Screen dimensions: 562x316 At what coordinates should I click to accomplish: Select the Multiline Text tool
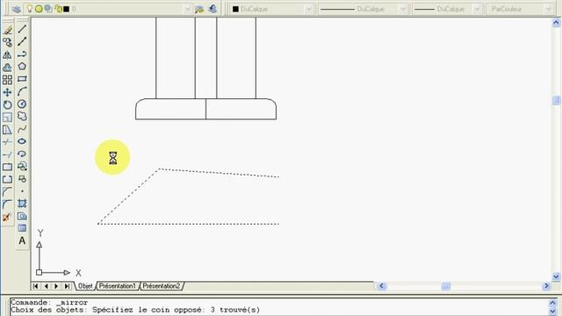pos(22,241)
